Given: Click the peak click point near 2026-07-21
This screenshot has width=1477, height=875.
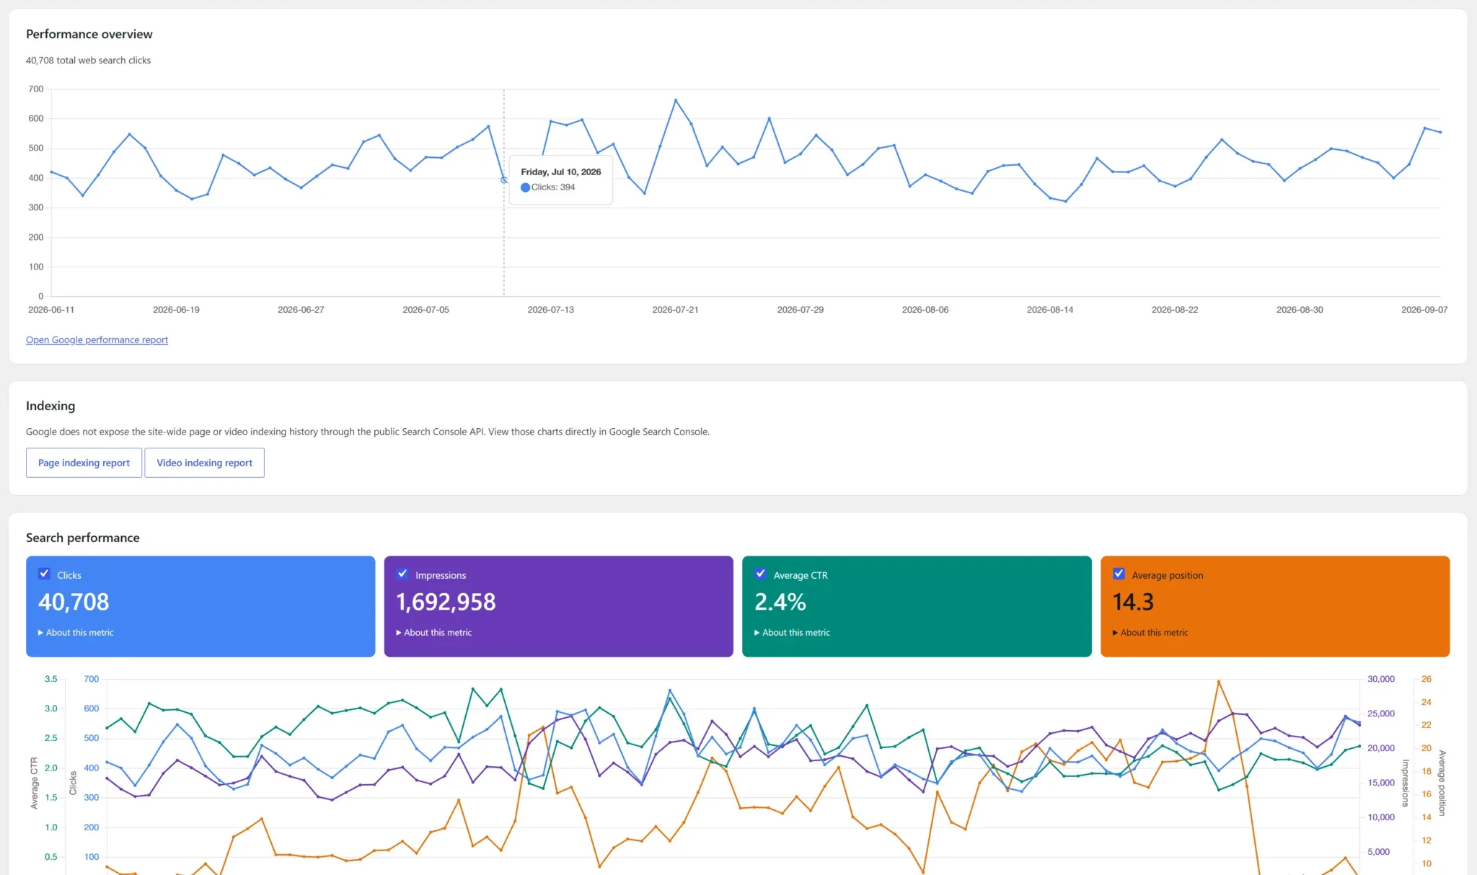Looking at the screenshot, I should pyautogui.click(x=676, y=100).
